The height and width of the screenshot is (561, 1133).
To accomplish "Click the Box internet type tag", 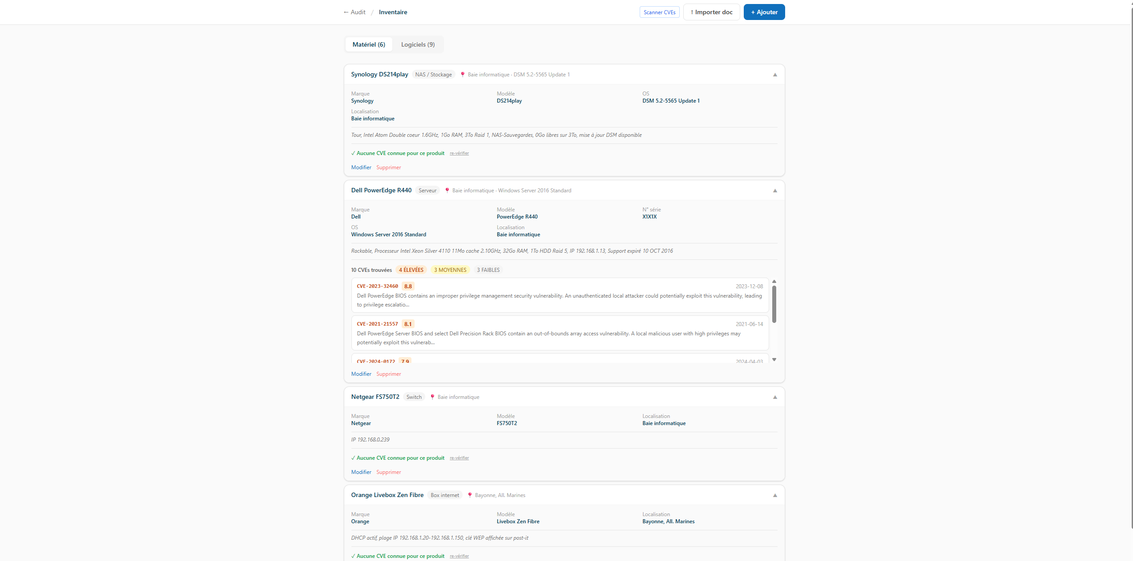I will point(445,495).
